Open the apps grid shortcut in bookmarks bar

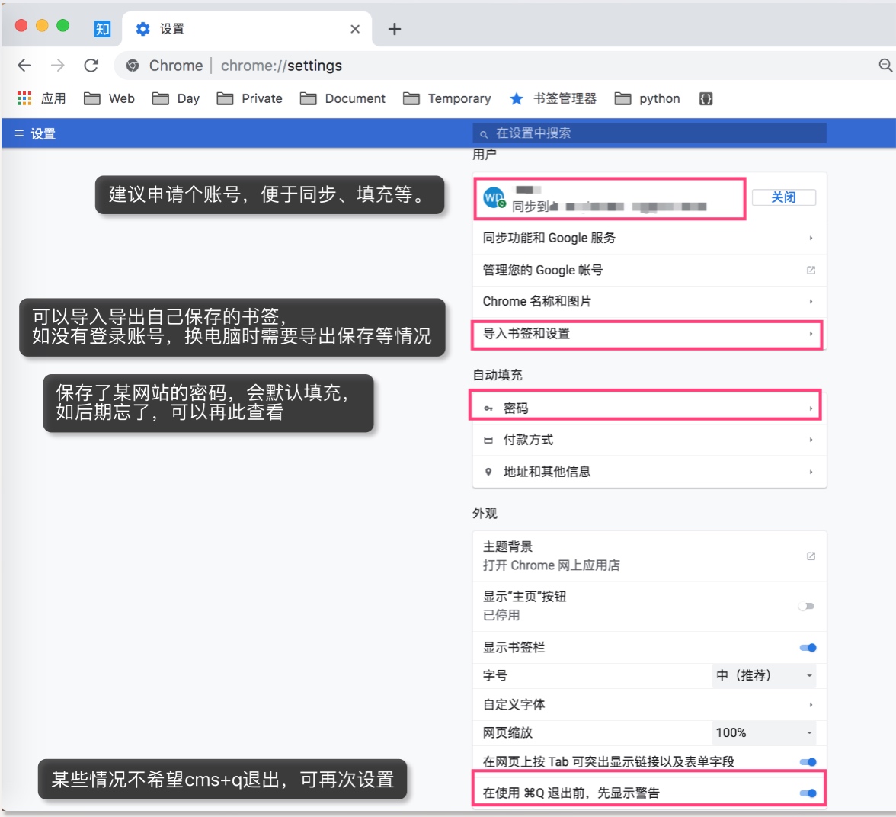tap(24, 98)
